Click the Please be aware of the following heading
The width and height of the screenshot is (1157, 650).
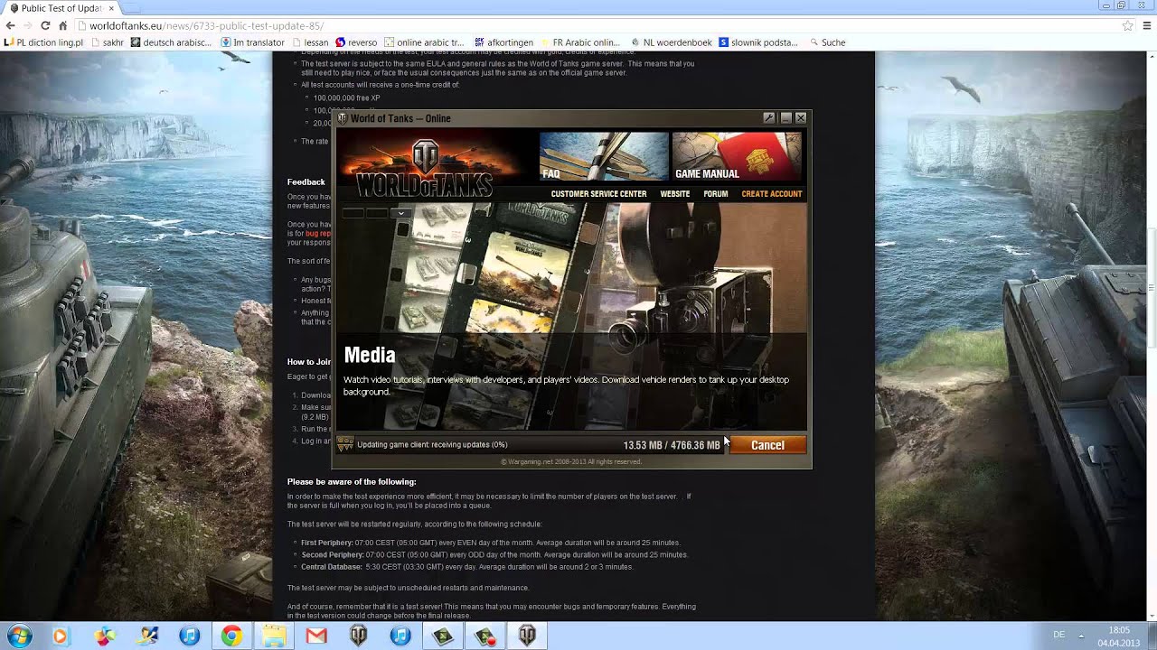click(x=352, y=482)
